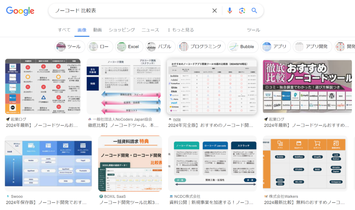
Task: Choose the アプリ filter chip
Action: pos(276,47)
